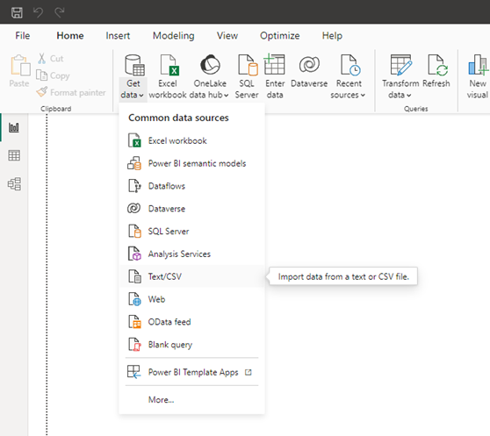Image resolution: width=490 pixels, height=436 pixels.
Task: Open the Report view icon in sidebar
Action: coord(14,127)
